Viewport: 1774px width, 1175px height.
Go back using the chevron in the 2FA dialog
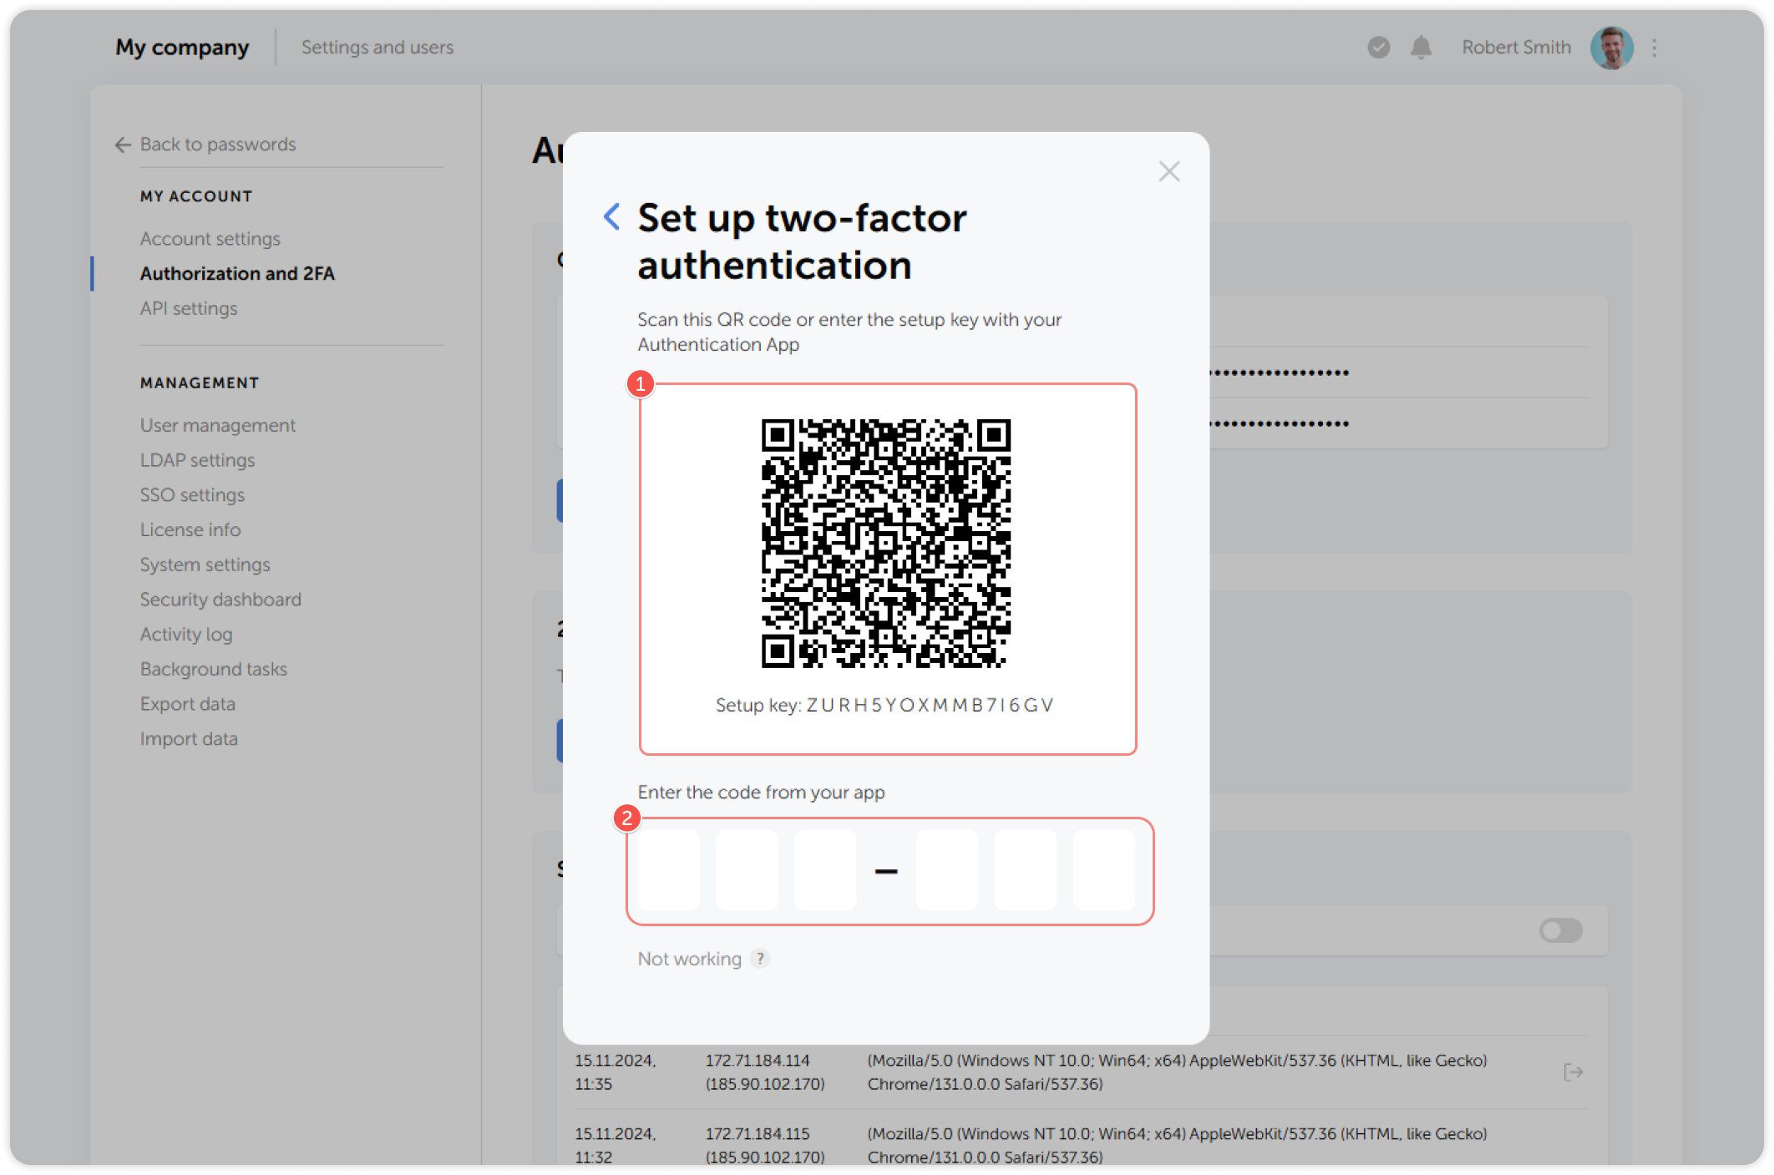point(611,217)
